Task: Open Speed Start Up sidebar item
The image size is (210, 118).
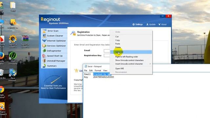Action: (54, 56)
